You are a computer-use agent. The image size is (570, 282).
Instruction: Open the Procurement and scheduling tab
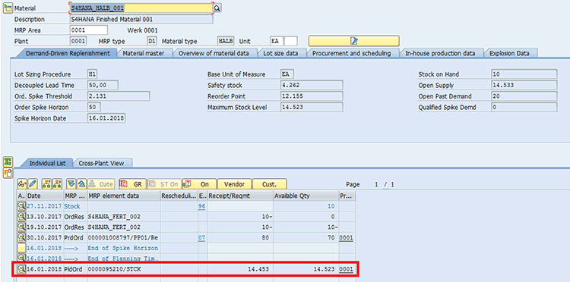click(352, 53)
